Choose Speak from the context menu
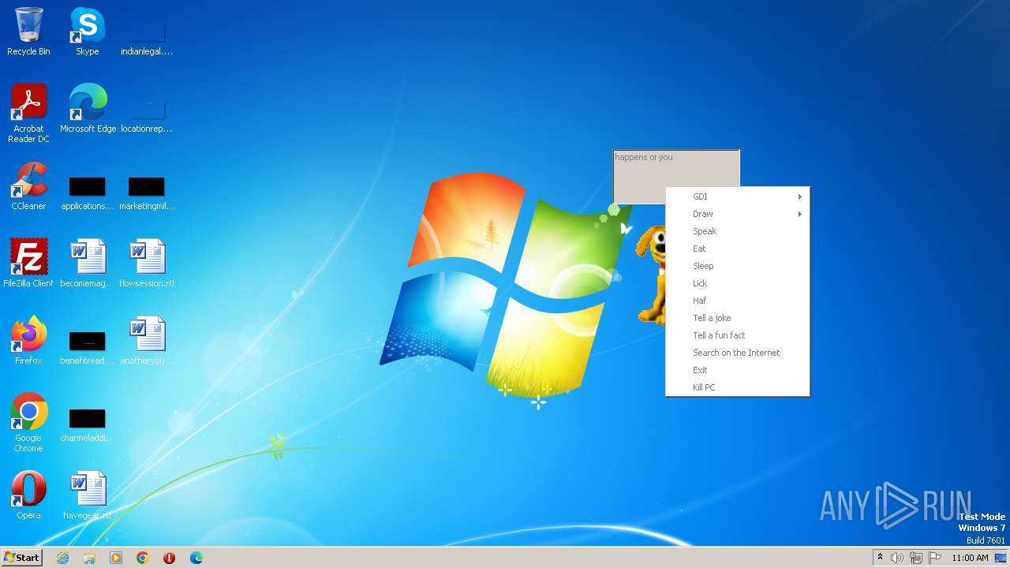Viewport: 1010px width, 568px height. (738, 231)
